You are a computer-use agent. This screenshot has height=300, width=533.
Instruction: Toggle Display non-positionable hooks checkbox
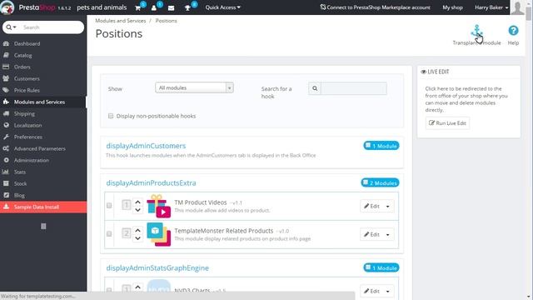pyautogui.click(x=111, y=116)
